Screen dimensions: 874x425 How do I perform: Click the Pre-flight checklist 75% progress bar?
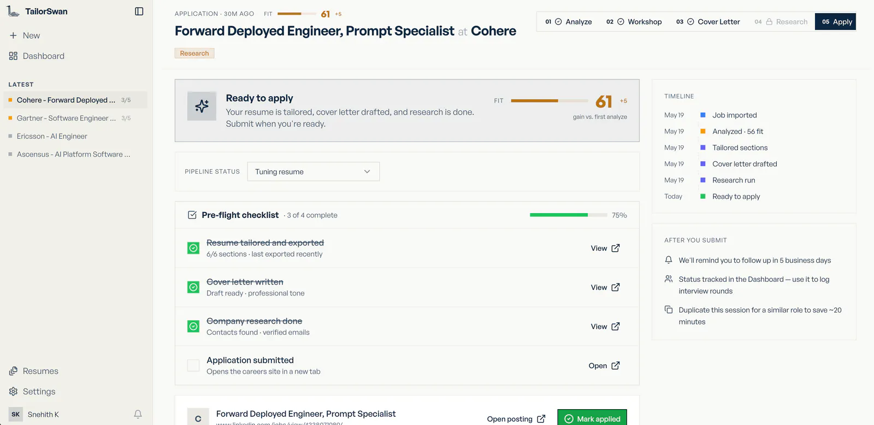click(x=569, y=215)
